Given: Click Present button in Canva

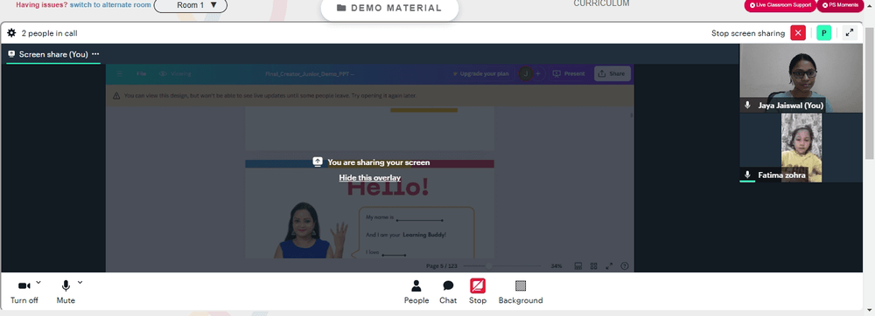Looking at the screenshot, I should [569, 73].
